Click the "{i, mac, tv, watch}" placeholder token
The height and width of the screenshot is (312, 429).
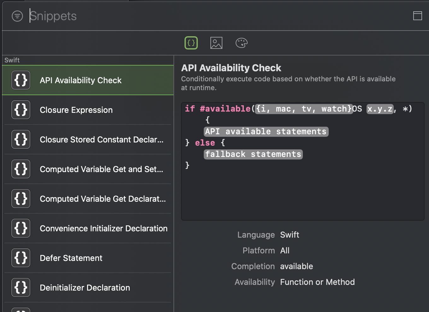coord(304,109)
